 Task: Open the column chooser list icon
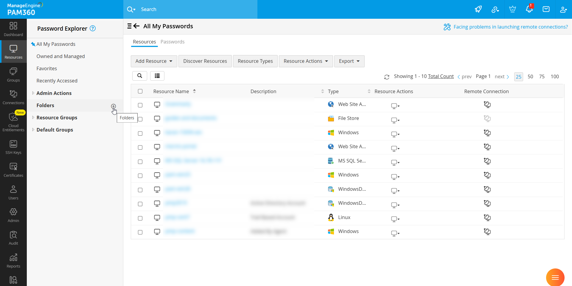pyautogui.click(x=157, y=76)
